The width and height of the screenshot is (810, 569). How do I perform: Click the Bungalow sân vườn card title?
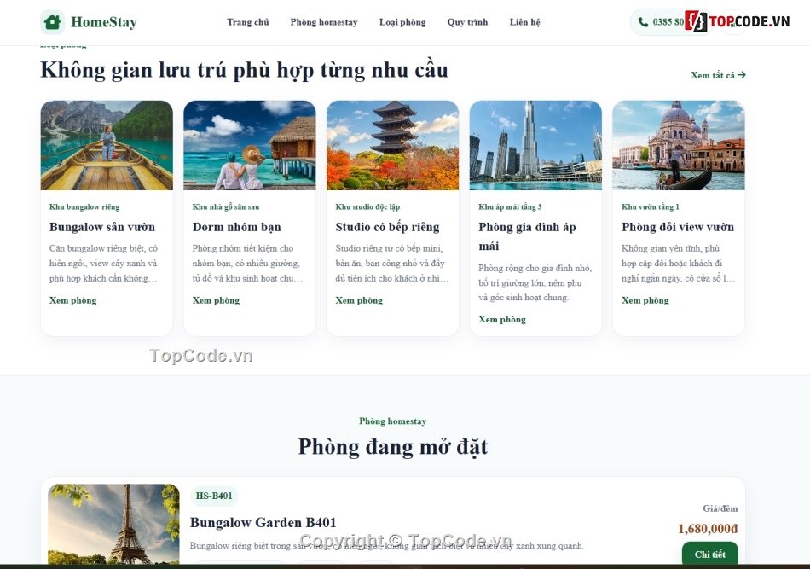pyautogui.click(x=102, y=227)
